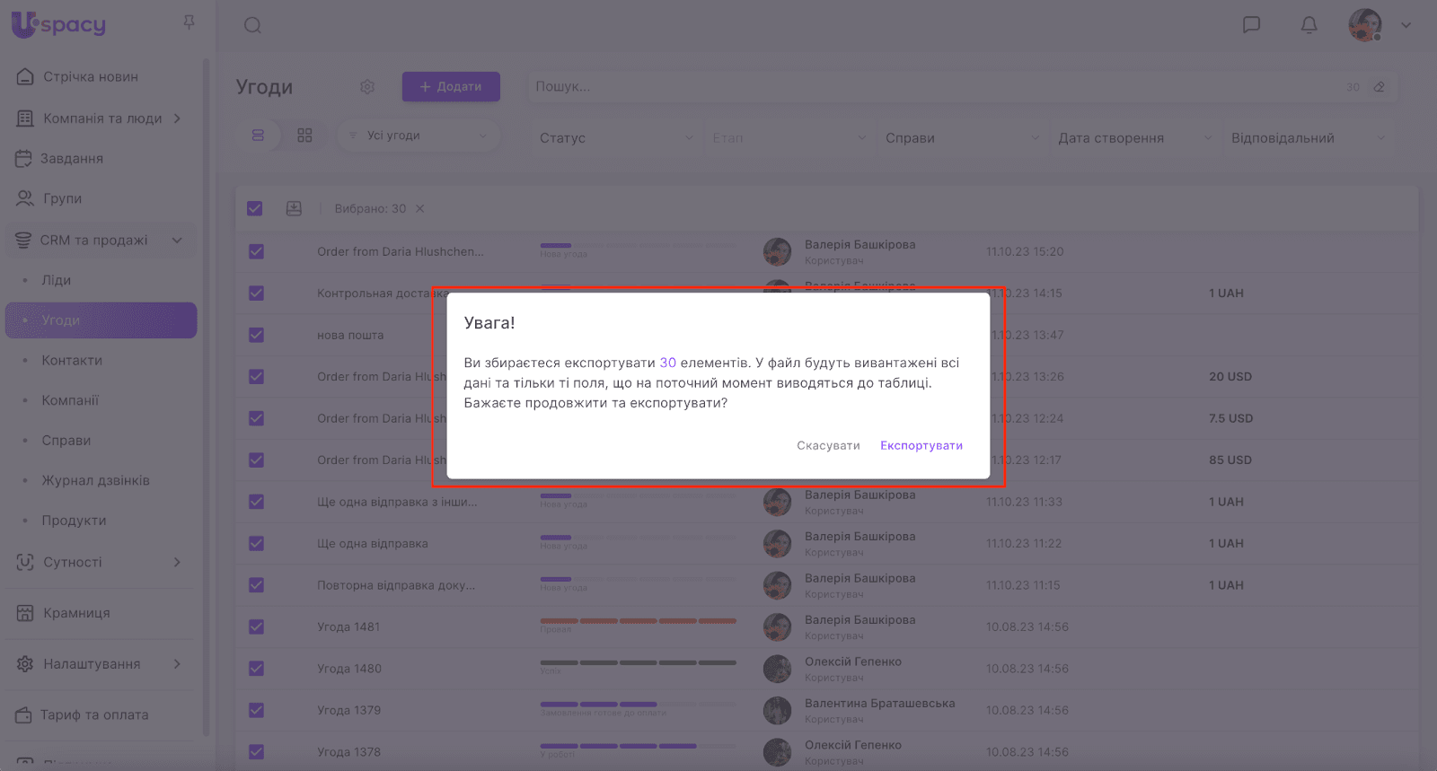Open the Справи filter dropdown
The width and height of the screenshot is (1437, 771).
(962, 138)
